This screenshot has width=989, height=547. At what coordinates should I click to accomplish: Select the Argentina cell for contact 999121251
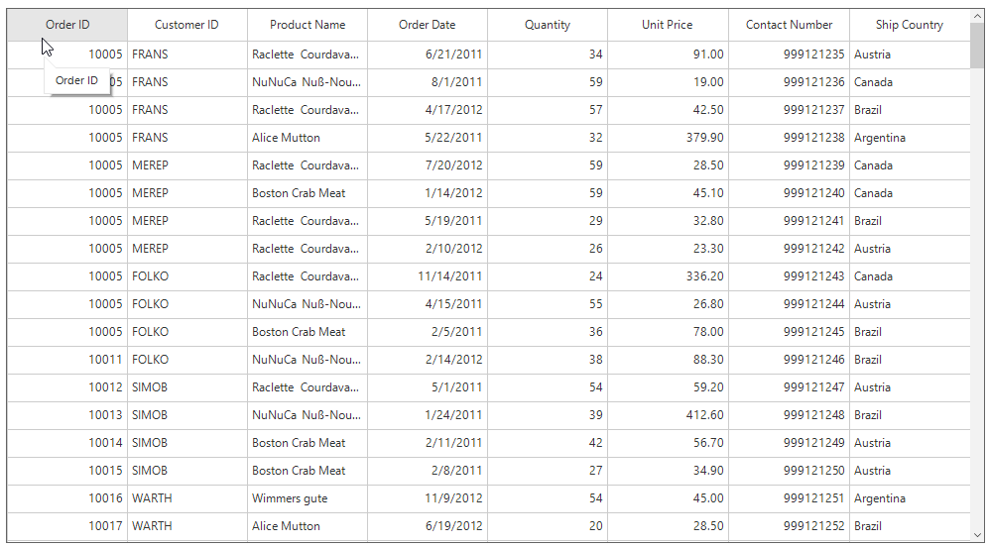click(909, 498)
